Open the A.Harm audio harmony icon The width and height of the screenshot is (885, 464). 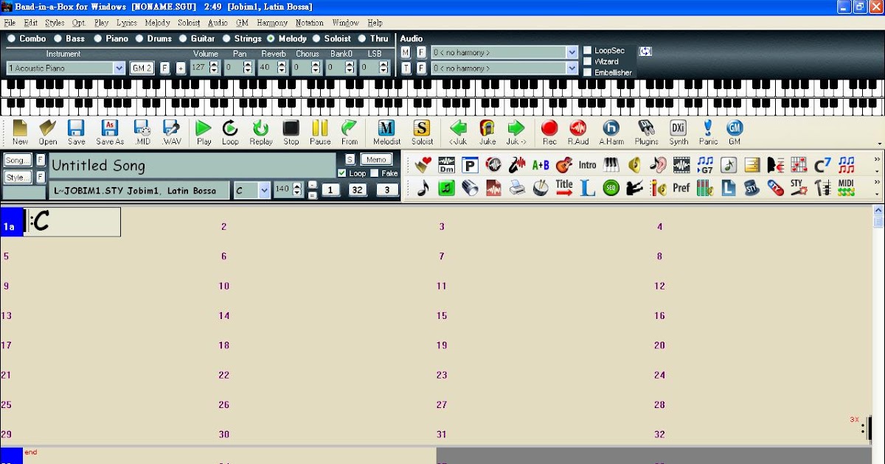click(611, 132)
